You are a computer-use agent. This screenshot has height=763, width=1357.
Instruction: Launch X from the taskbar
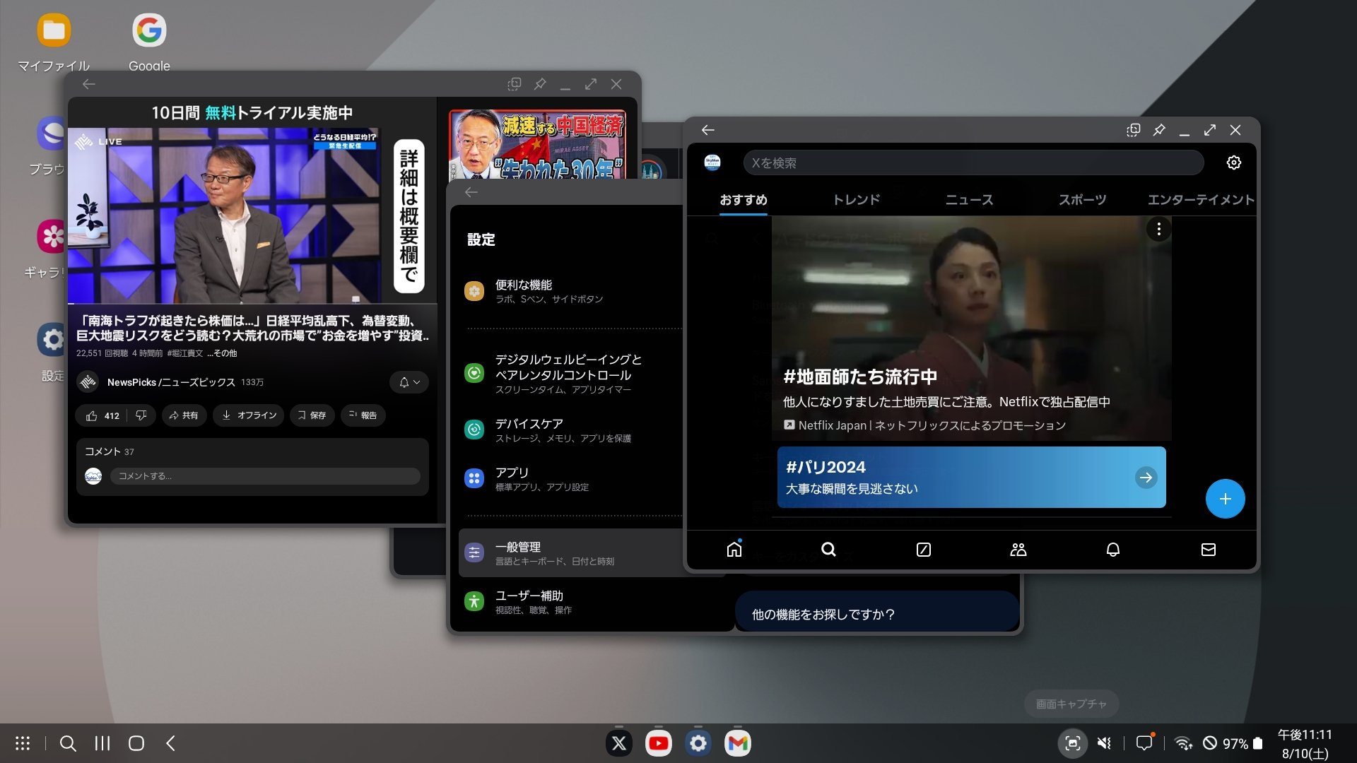click(x=619, y=743)
